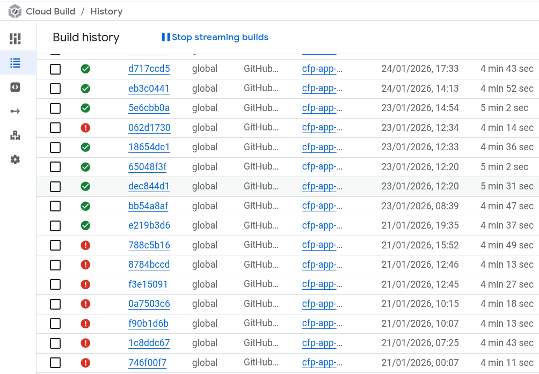
Task: Click success status icon for build d717ccd5
Action: pos(85,69)
